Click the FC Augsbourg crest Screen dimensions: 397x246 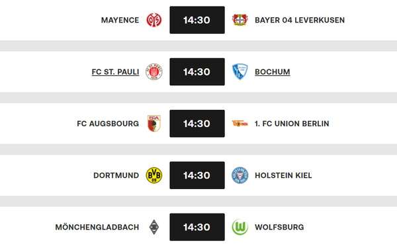154,124
